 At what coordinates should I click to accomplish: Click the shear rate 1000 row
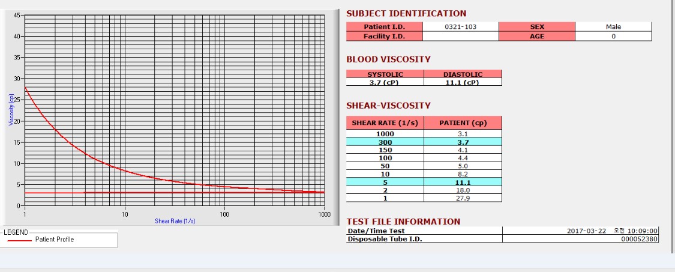tap(424, 134)
